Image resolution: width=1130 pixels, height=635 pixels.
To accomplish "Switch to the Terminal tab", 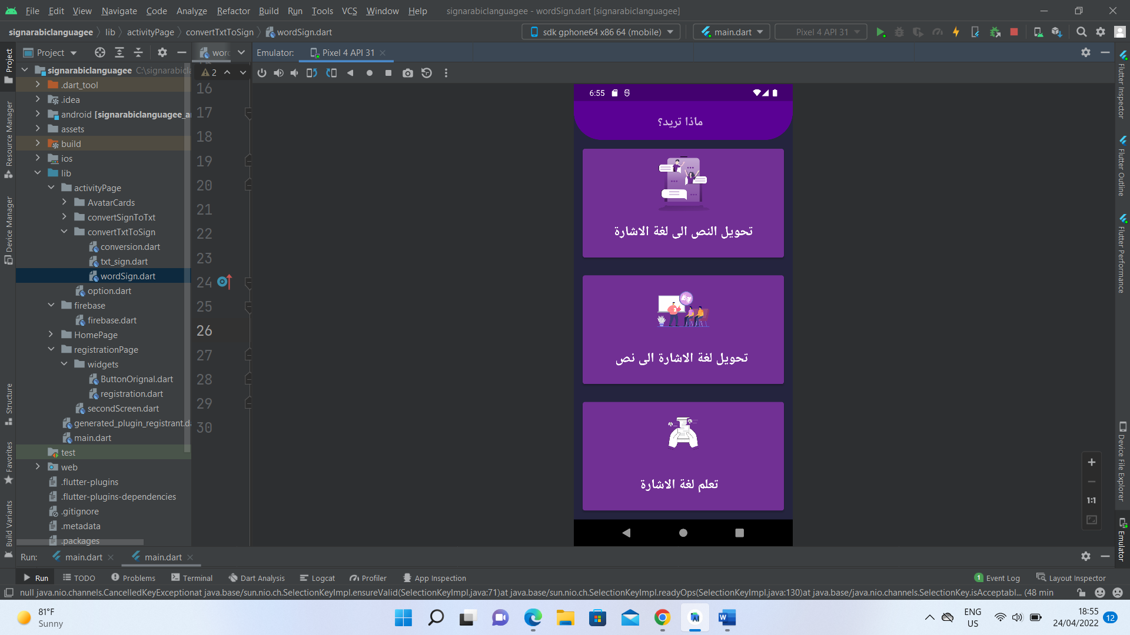I will tap(192, 578).
